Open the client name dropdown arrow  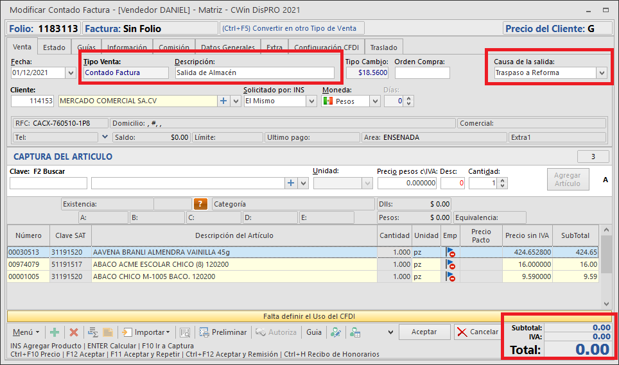pos(236,101)
